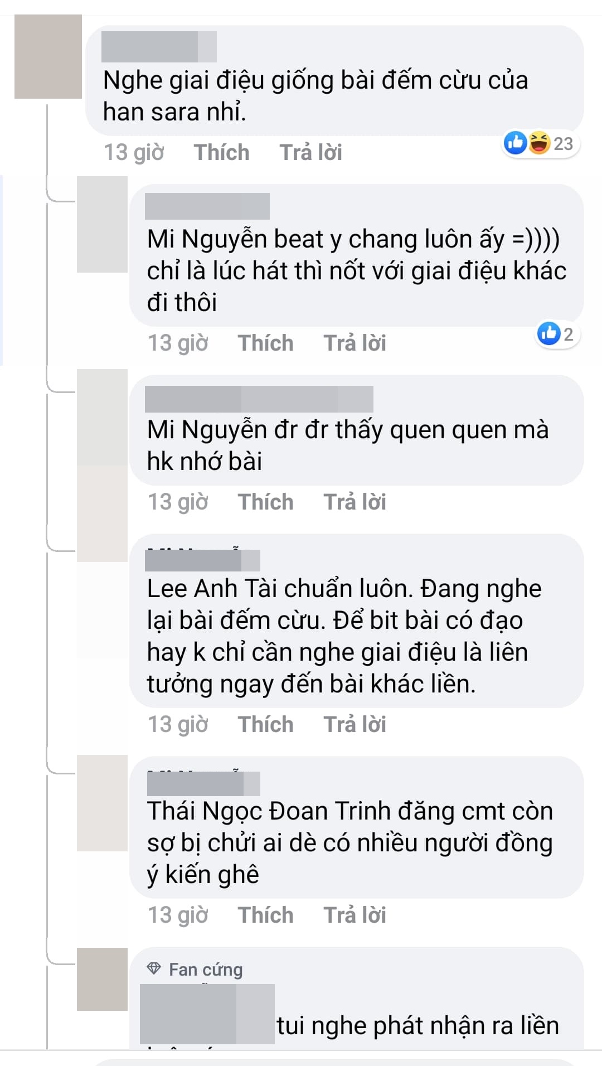
Task: Open avatar beside 'beat y chang luôn' reply
Action: tap(102, 224)
